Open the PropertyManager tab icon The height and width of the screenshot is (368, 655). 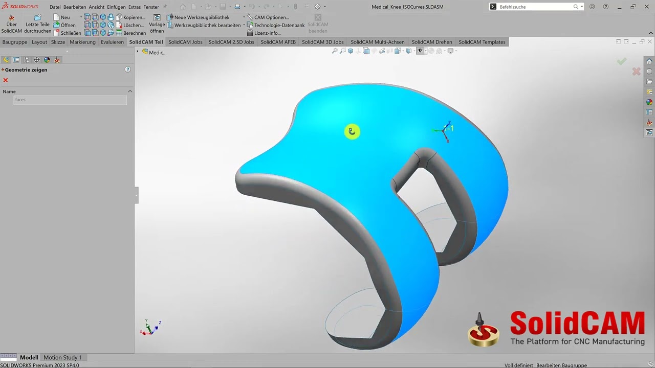[x=16, y=60]
